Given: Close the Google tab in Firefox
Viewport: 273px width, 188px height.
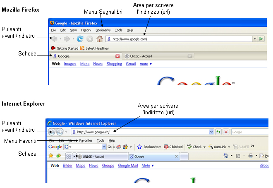Looking at the screenshot, I should [117, 56].
